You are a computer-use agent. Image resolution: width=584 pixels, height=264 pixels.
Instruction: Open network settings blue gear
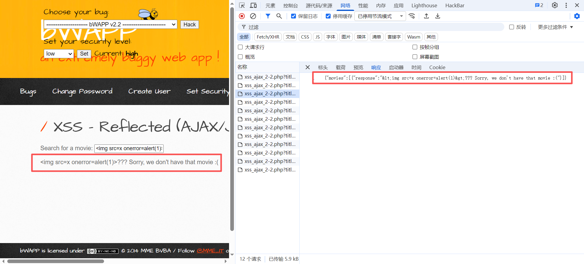(x=577, y=16)
